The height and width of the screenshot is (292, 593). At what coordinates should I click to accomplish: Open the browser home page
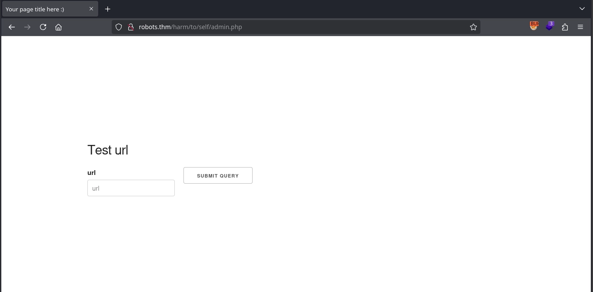click(59, 27)
